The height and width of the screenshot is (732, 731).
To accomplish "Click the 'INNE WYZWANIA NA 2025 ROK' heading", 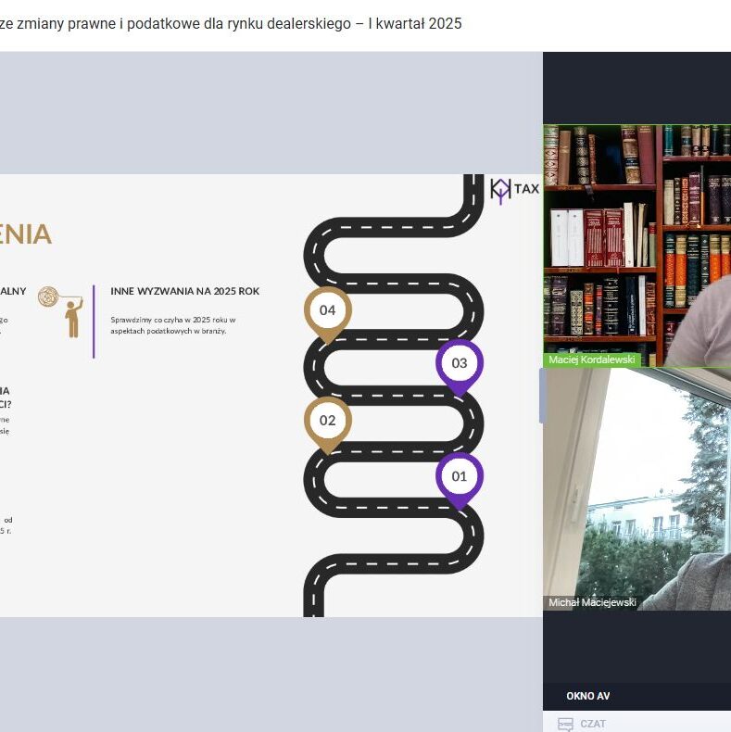I will coord(184,291).
